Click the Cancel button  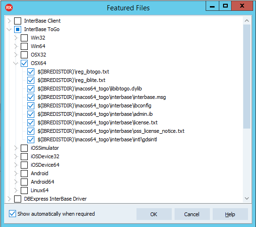point(192,214)
